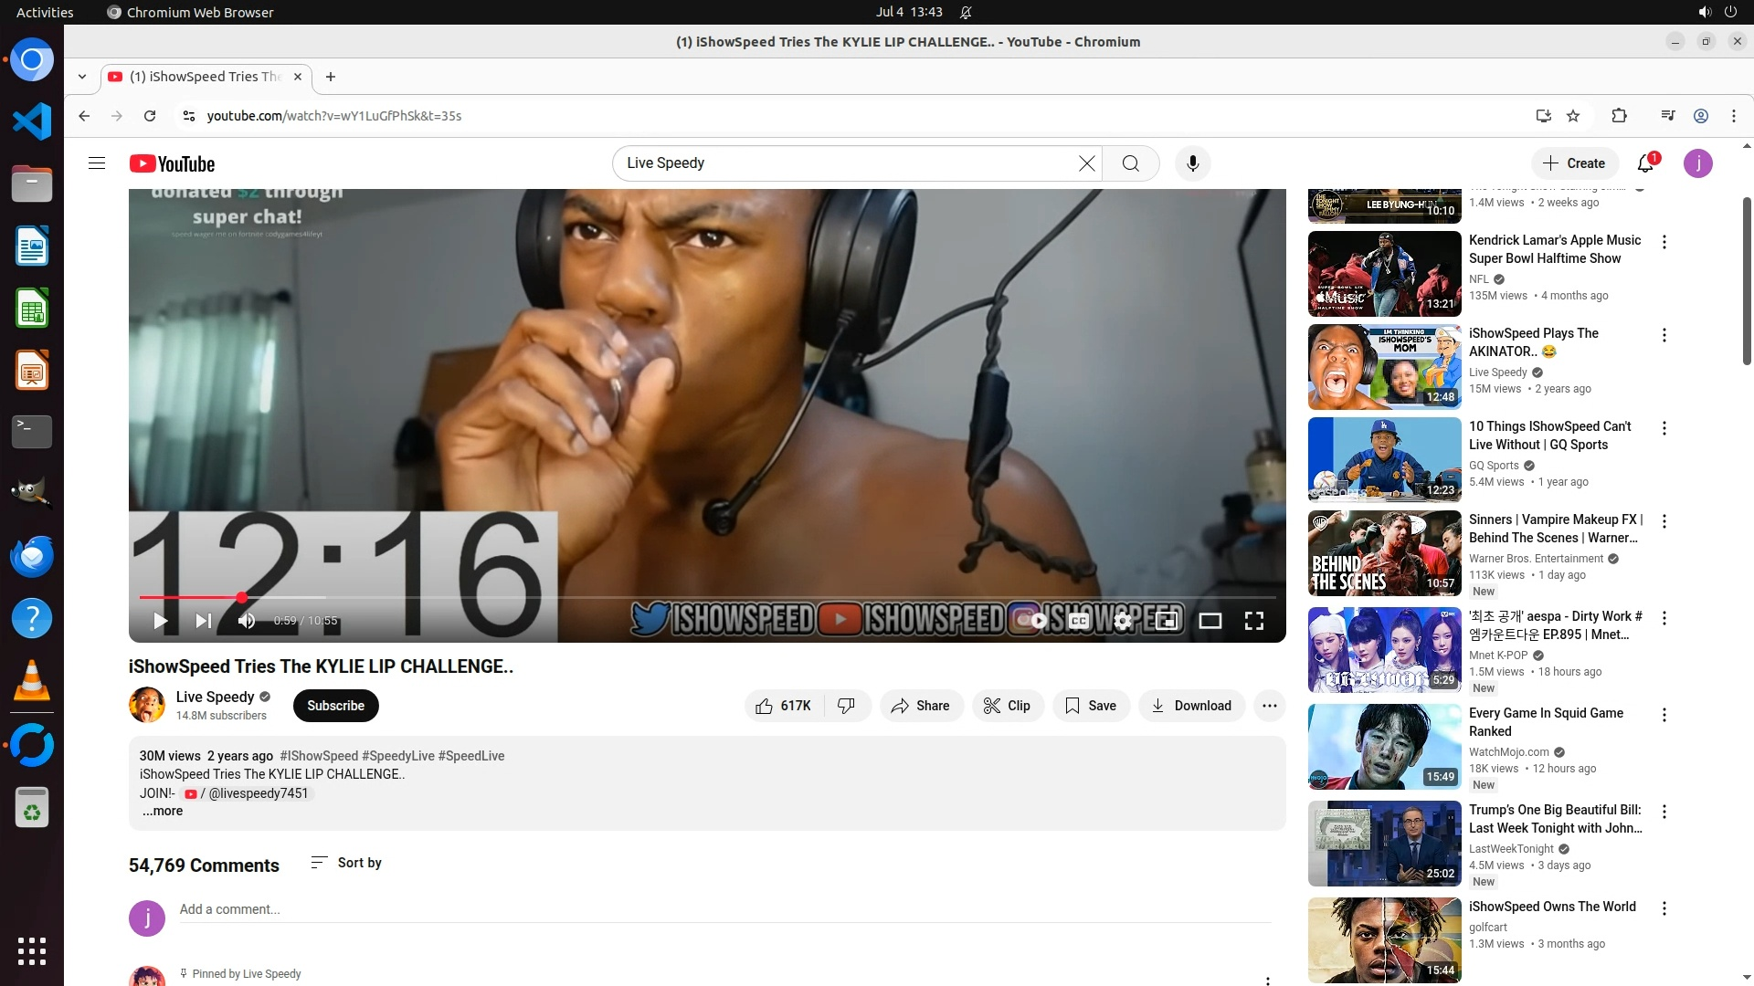Expand description with ...more
This screenshot has width=1754, height=986.
point(163,812)
